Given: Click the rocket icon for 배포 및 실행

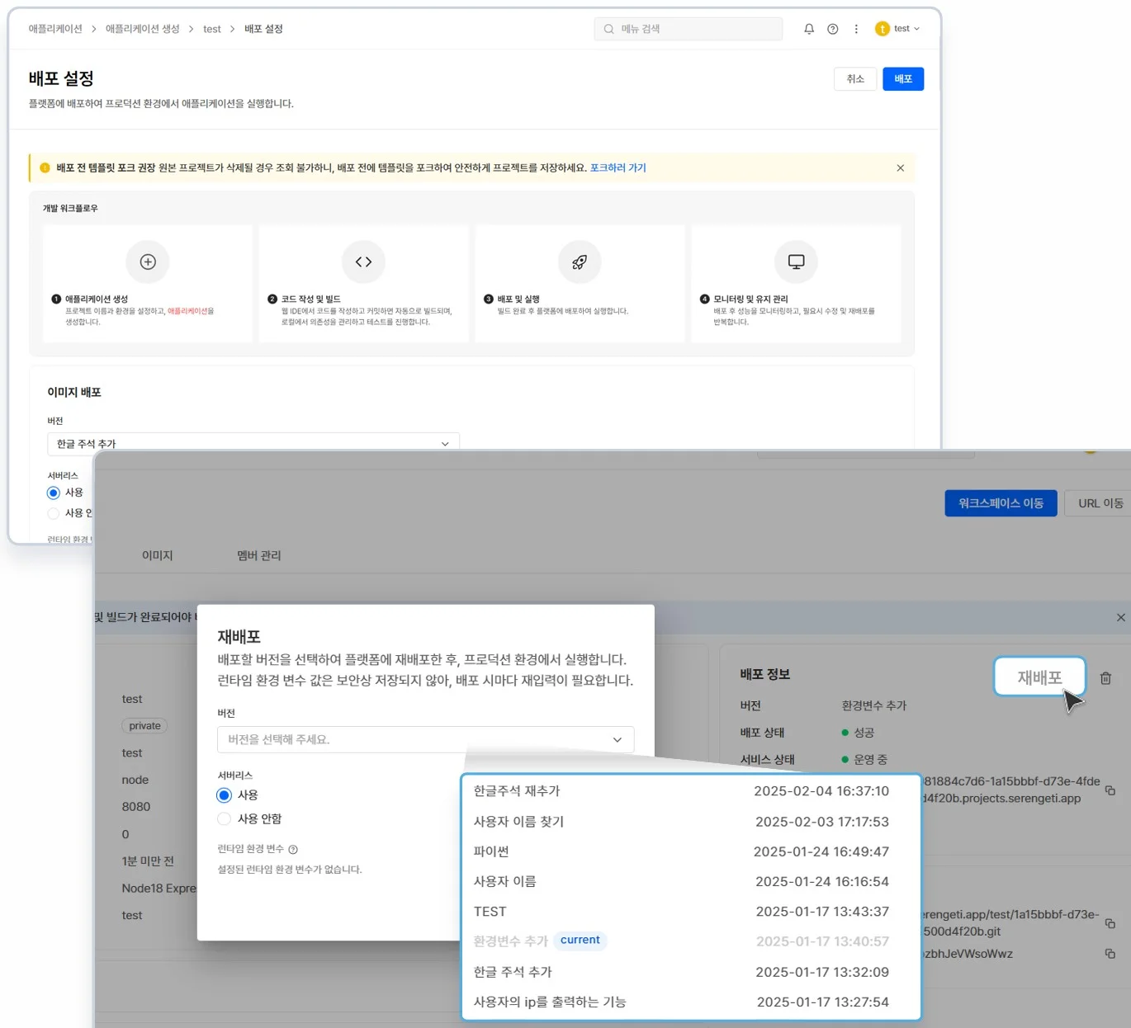Looking at the screenshot, I should (580, 262).
